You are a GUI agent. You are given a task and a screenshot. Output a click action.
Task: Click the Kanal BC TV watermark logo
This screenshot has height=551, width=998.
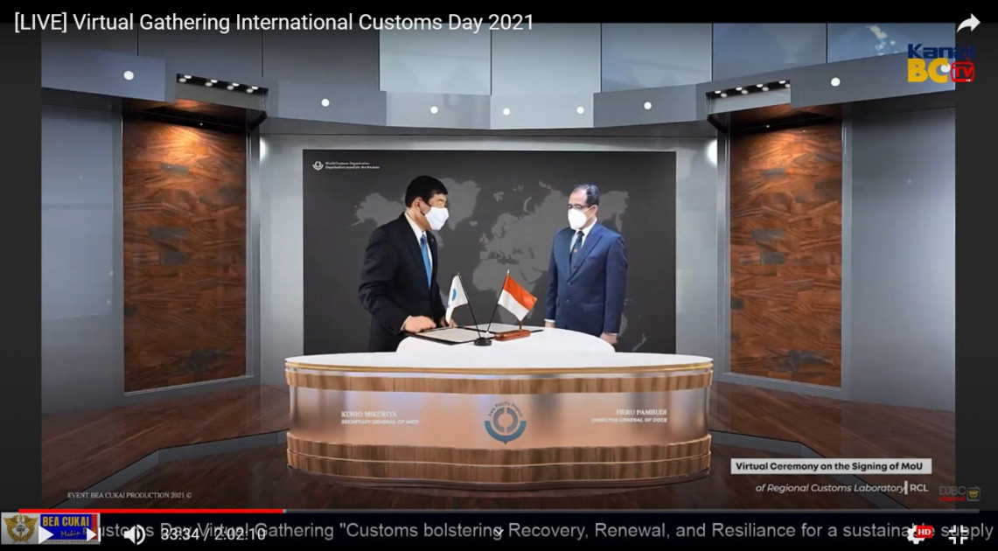tap(940, 64)
